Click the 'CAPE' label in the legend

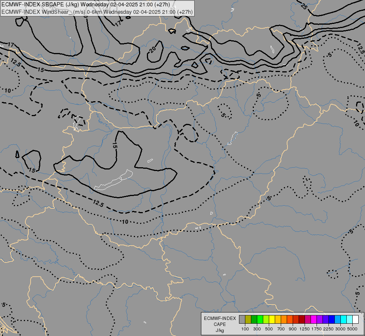[x=220, y=324]
